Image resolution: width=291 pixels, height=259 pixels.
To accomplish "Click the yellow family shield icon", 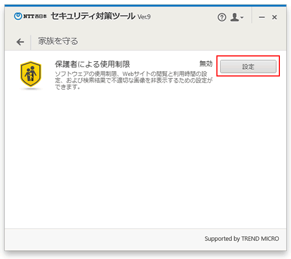I will pos(31,74).
